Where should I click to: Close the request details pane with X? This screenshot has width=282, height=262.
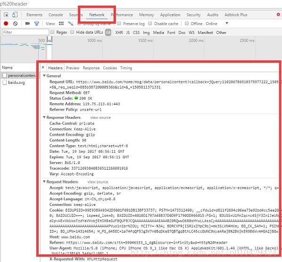point(43,67)
